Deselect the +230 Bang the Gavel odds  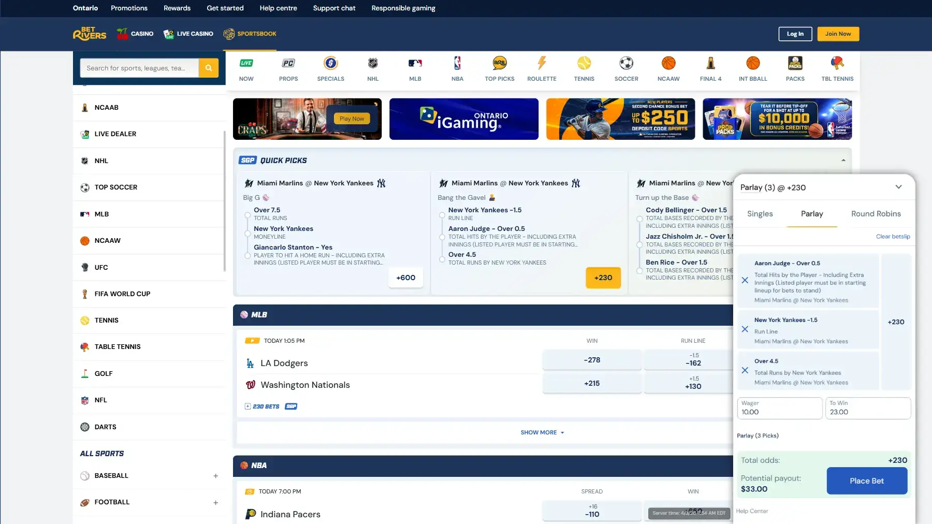pyautogui.click(x=603, y=278)
